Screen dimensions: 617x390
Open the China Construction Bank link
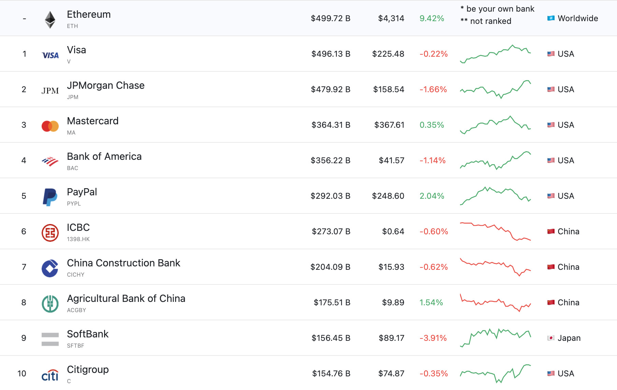click(x=124, y=263)
